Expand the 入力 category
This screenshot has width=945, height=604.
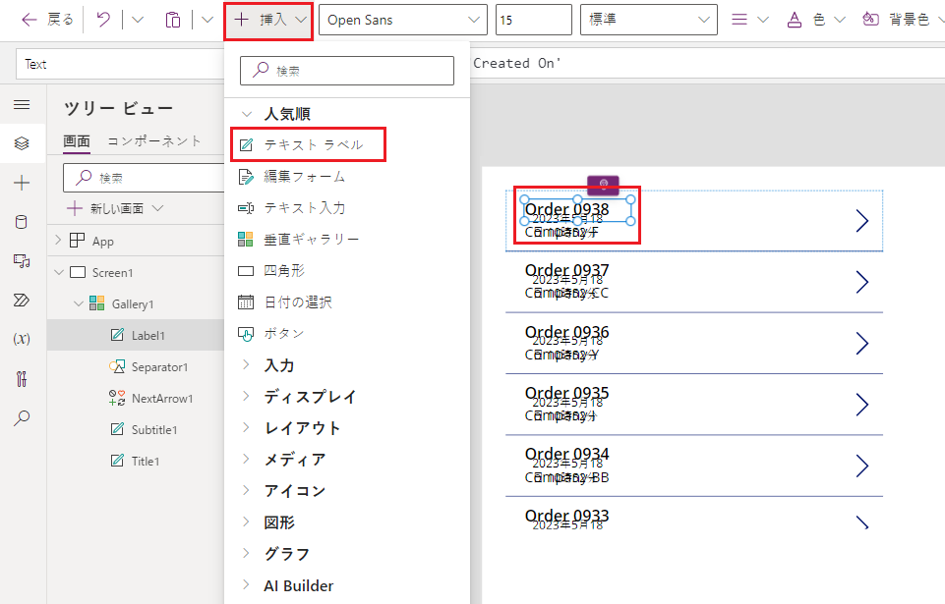click(246, 364)
